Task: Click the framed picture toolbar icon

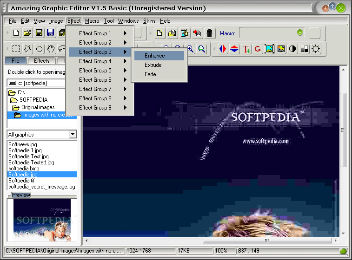Action: tap(269, 49)
